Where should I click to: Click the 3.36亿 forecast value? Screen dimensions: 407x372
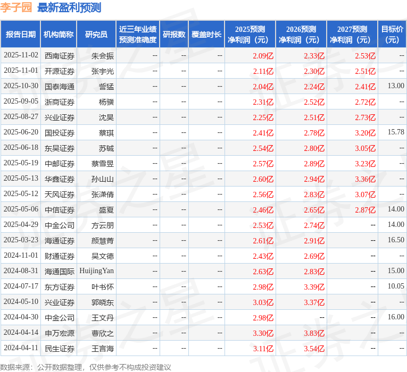(x=365, y=179)
